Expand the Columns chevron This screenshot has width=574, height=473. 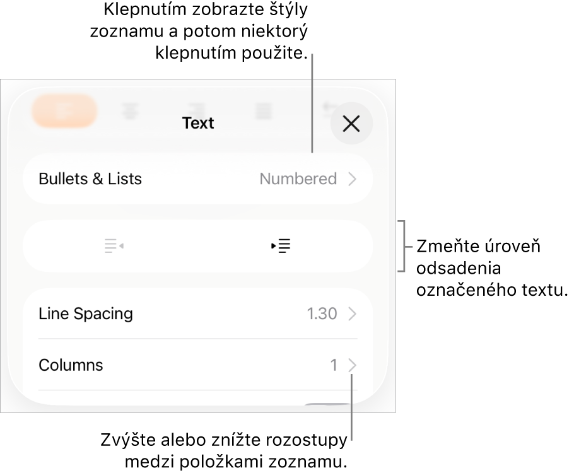(353, 365)
